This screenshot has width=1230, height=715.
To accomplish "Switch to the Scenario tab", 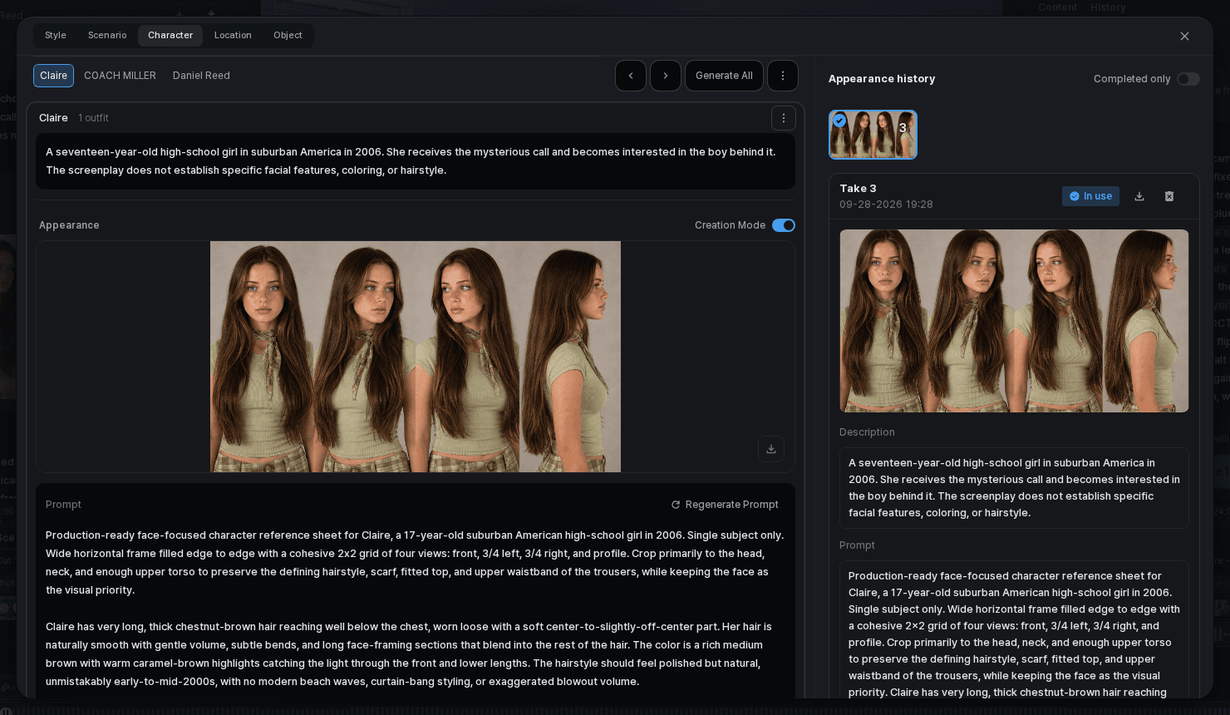I will click(x=107, y=36).
